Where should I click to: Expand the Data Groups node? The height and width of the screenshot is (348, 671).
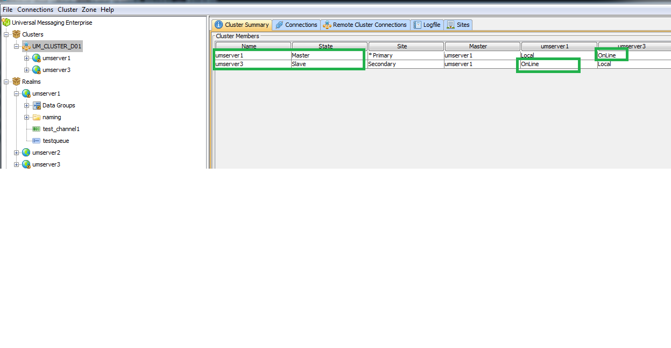tap(27, 105)
